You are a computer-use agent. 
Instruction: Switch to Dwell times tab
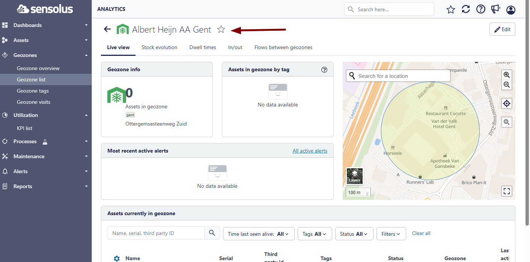(x=203, y=47)
